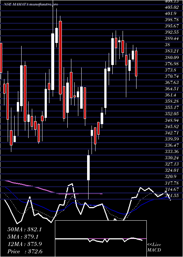Click the 317.78 price axis label
This screenshot has height=257, width=183.
tap(172, 183)
